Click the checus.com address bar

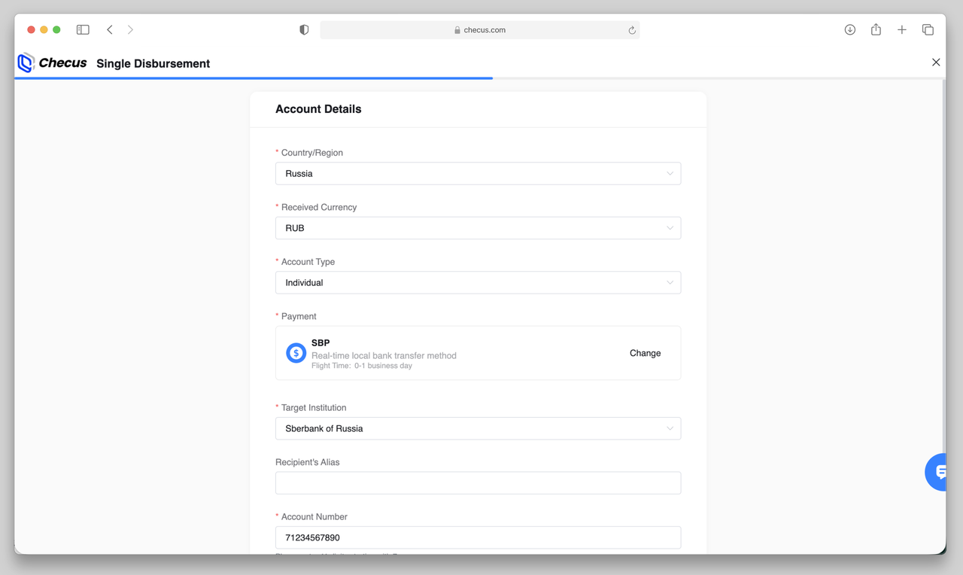point(480,30)
